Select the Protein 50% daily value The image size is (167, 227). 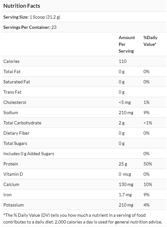pyautogui.click(x=147, y=164)
